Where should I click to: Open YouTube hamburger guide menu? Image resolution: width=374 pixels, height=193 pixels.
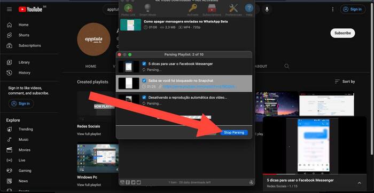(9, 9)
